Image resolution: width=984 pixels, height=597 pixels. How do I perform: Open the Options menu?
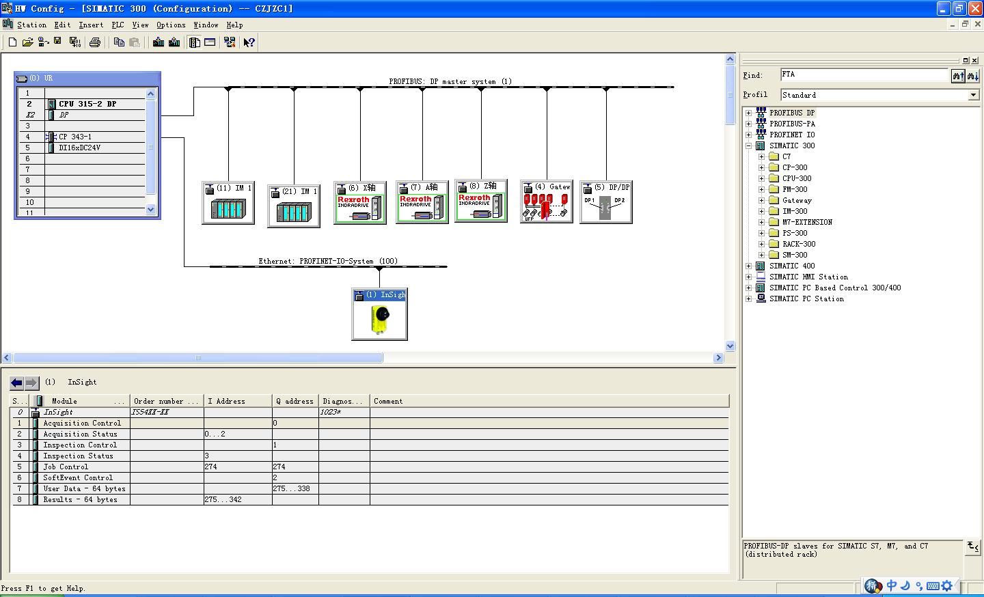(x=171, y=25)
